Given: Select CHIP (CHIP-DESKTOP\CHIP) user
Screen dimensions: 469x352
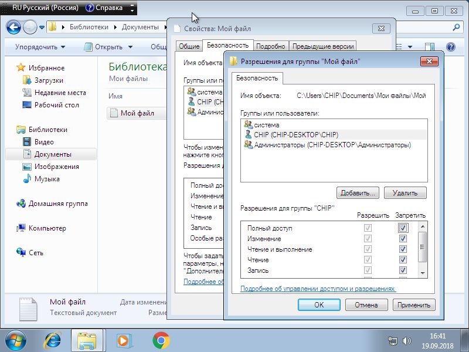Looking at the screenshot, I should [x=334, y=135].
